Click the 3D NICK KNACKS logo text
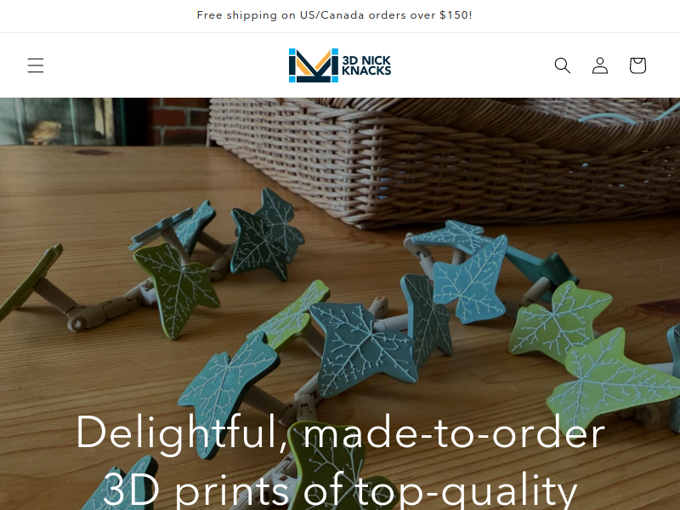Viewport: 680px width, 510px height. 366,65
